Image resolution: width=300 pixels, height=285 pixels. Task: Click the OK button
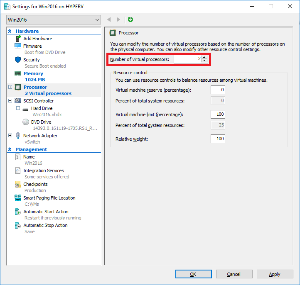194,274
